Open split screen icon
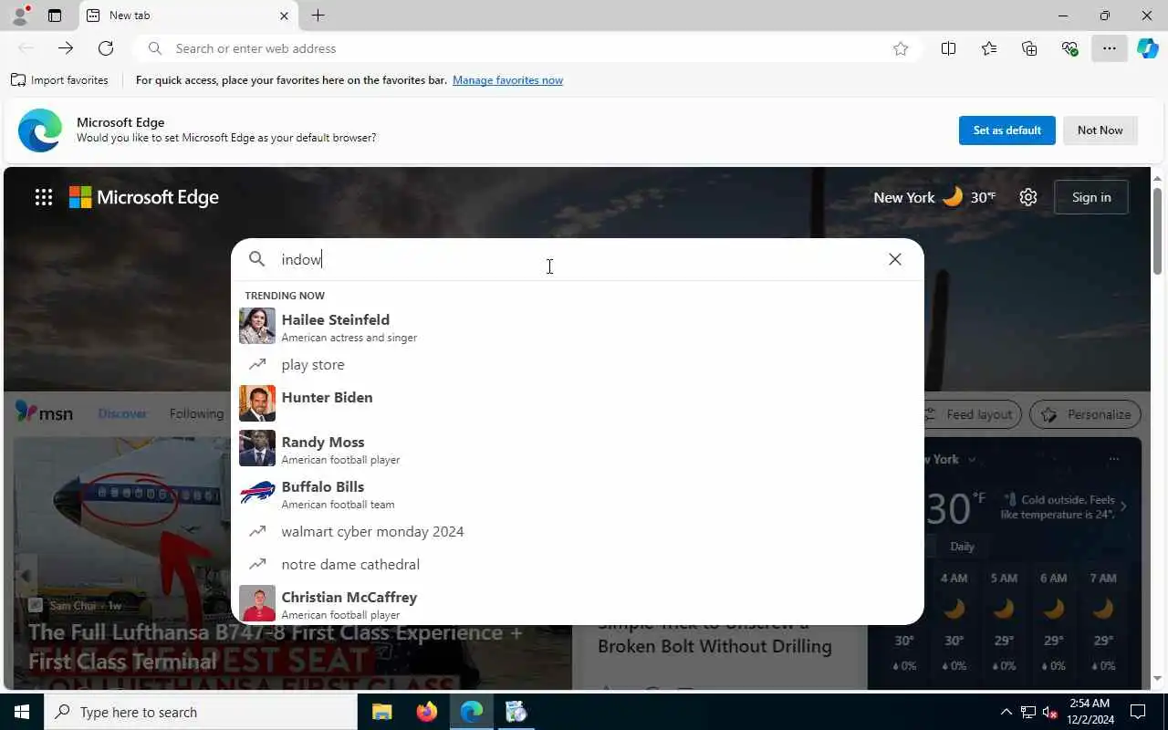Viewport: 1168px width, 730px height. [949, 48]
